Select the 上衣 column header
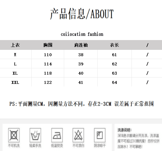 click(x=15, y=45)
